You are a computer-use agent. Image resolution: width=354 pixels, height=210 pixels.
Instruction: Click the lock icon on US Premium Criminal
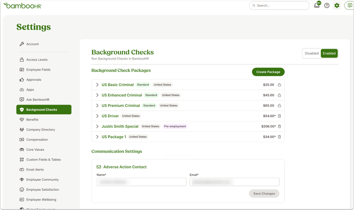coord(279,105)
